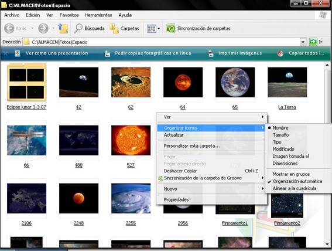Open the views dropdown arrow
The image size is (332, 251).
159,28
